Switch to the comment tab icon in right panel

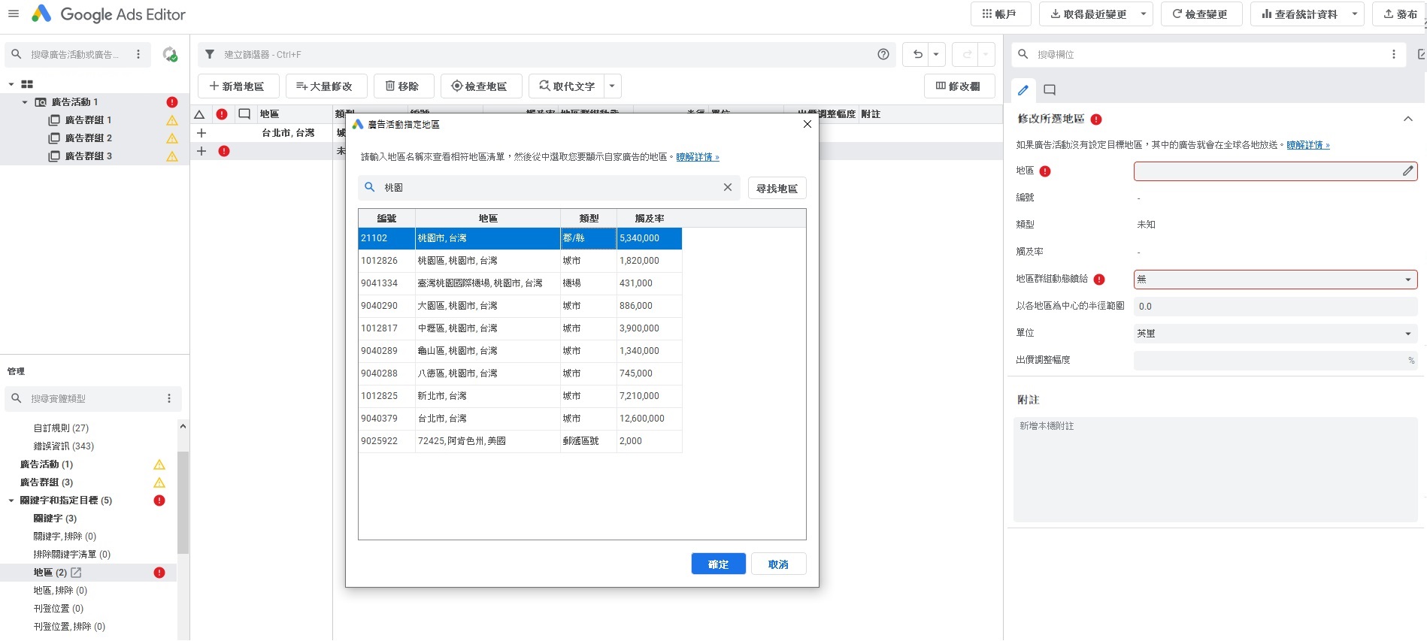[x=1050, y=90]
